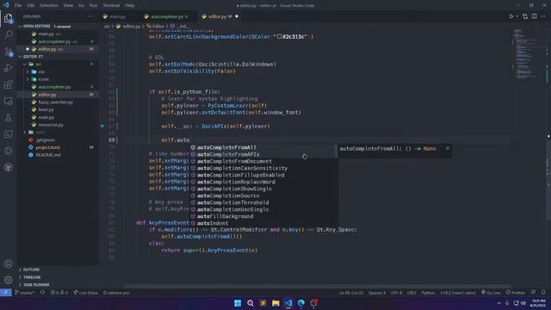Collapse the Open Editors section
The width and height of the screenshot is (551, 310).
tap(20, 27)
